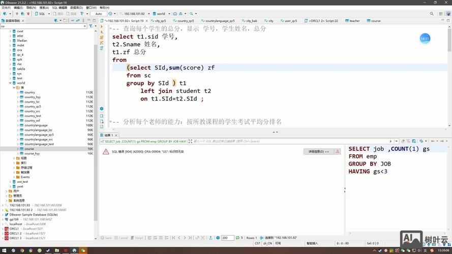
Task: Open the SQL button dropdown arrow
Action: [49, 14]
